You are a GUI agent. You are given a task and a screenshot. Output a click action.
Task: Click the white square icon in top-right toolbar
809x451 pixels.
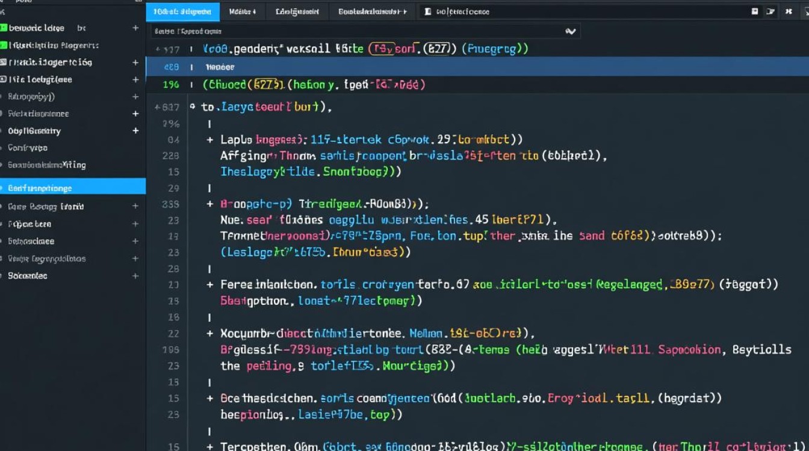(755, 11)
